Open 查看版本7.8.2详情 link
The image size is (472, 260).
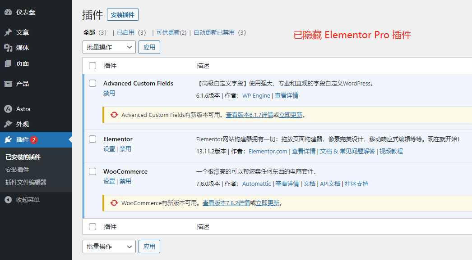click(x=227, y=203)
